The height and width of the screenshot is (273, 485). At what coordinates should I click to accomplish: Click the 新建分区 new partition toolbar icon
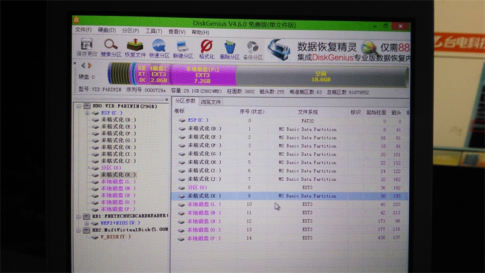[182, 49]
